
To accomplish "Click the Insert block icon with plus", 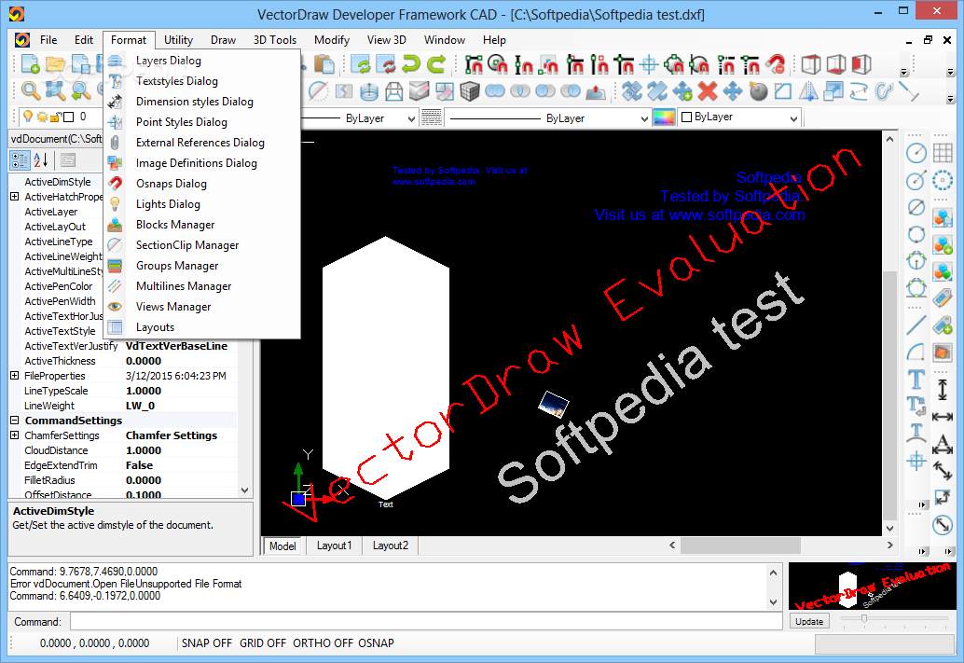I will pos(943,244).
